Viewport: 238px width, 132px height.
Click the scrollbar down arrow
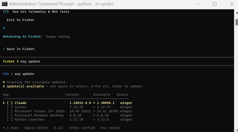237,131
